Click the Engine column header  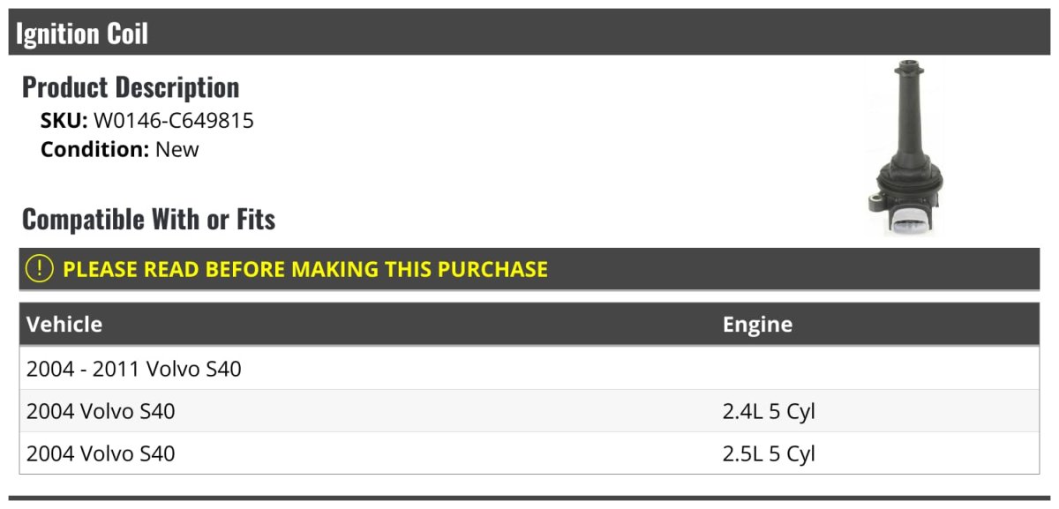coord(757,324)
